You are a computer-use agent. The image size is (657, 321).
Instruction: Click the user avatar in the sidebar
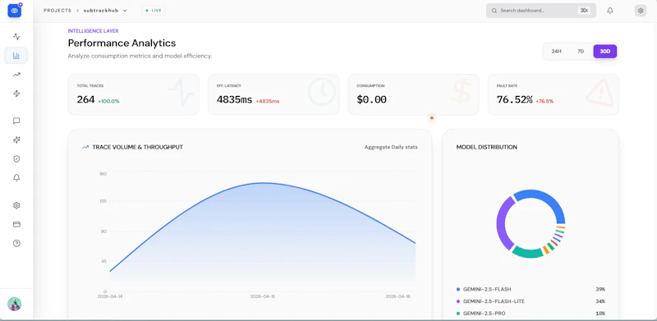coord(14,305)
